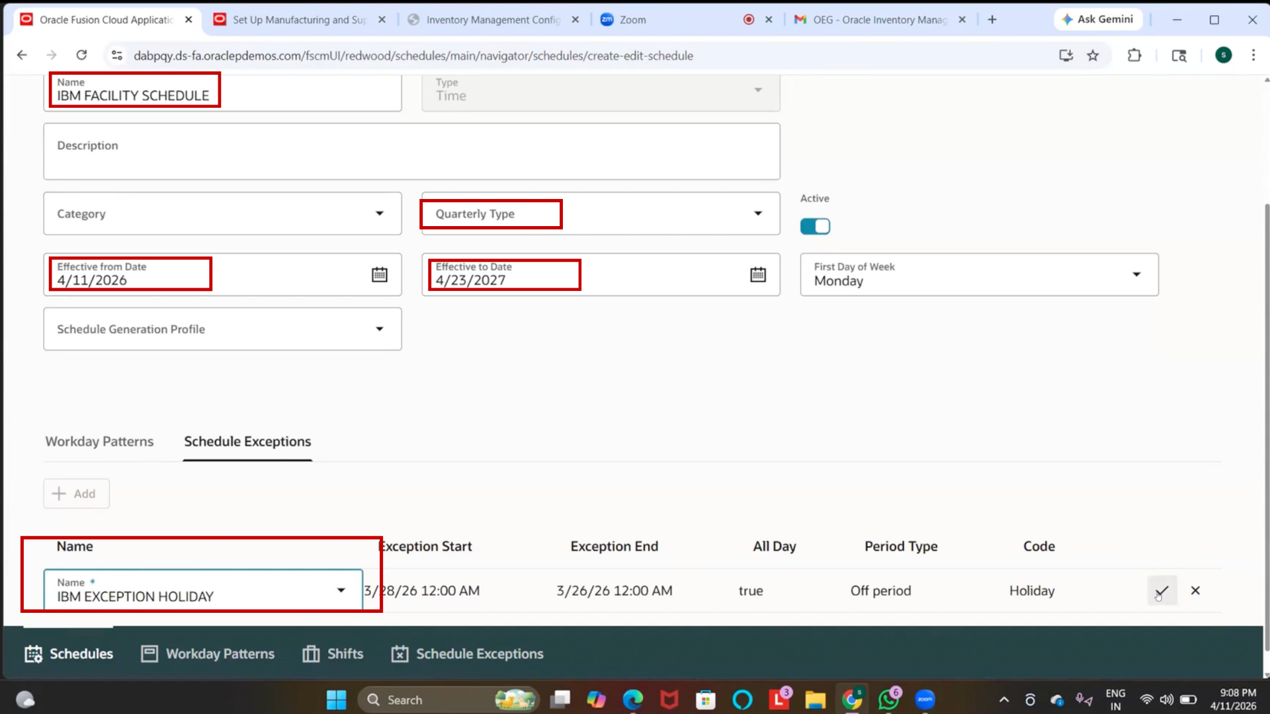Open File Explorer from taskbar
Image resolution: width=1270 pixels, height=714 pixels.
[815, 699]
